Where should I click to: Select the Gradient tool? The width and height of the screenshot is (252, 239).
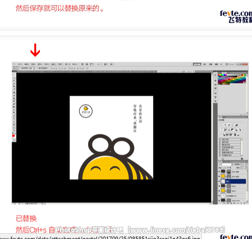point(14,107)
